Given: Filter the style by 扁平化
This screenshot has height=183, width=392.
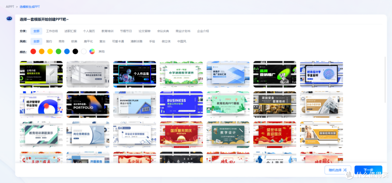Looking at the screenshot, I should (x=88, y=41).
